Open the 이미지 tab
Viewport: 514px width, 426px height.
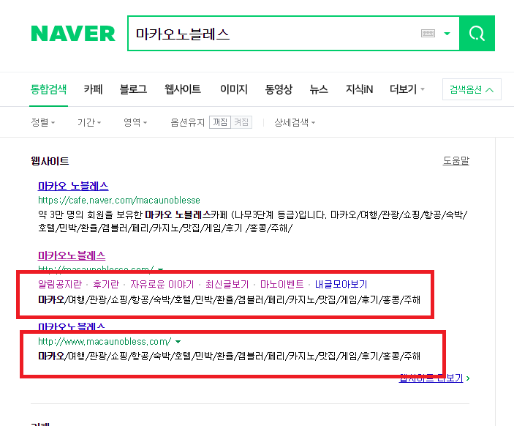click(x=234, y=89)
